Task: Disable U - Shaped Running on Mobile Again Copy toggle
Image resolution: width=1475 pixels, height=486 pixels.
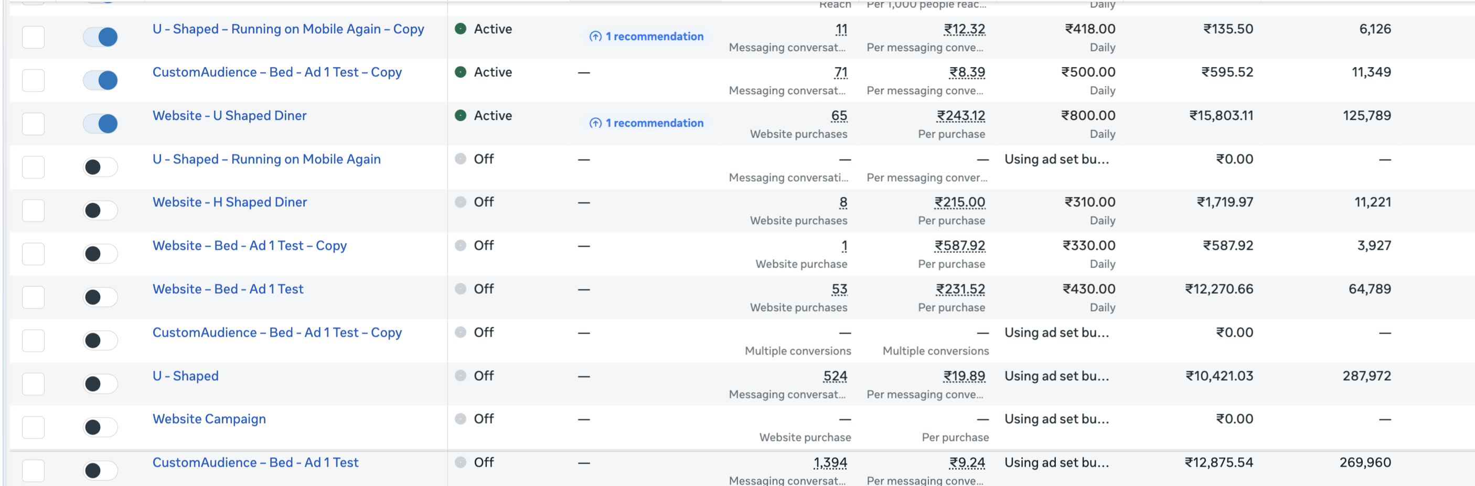Action: coord(101,37)
